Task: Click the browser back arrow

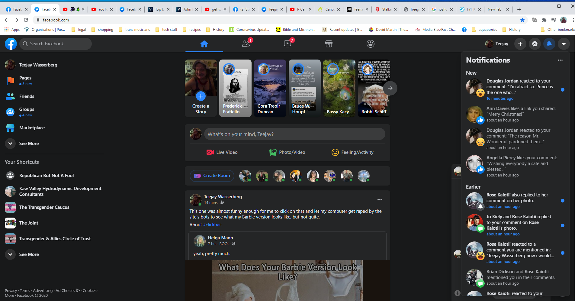Action: tap(7, 20)
